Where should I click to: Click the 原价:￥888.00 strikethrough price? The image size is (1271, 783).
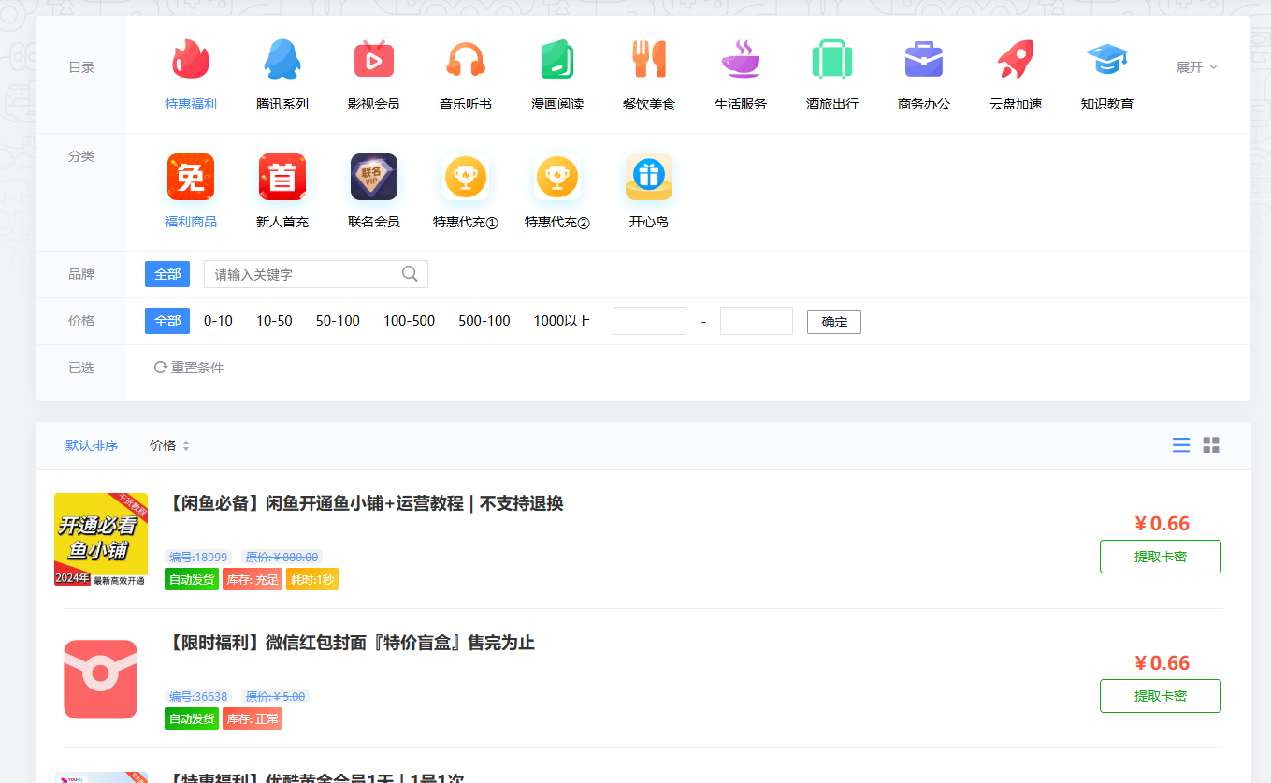pyautogui.click(x=282, y=557)
